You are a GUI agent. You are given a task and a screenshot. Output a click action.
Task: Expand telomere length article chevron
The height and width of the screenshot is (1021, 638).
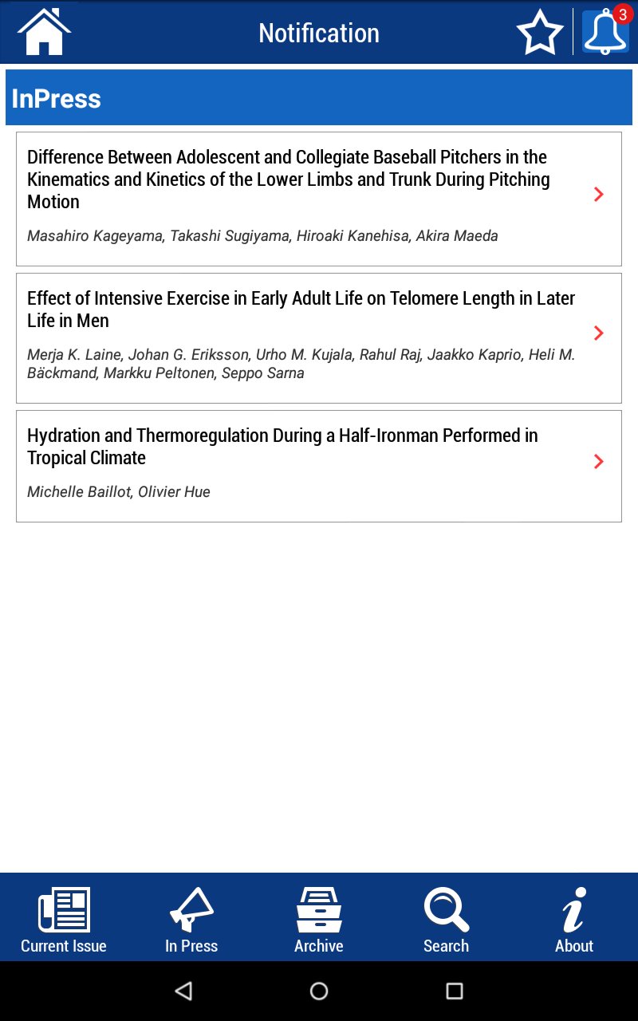click(x=599, y=333)
